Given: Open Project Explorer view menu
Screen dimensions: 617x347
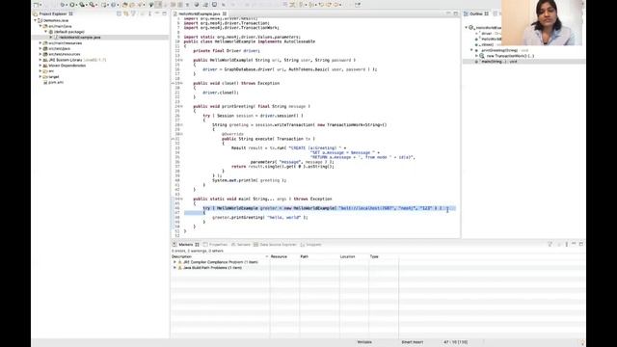Looking at the screenshot, I should [149, 13].
